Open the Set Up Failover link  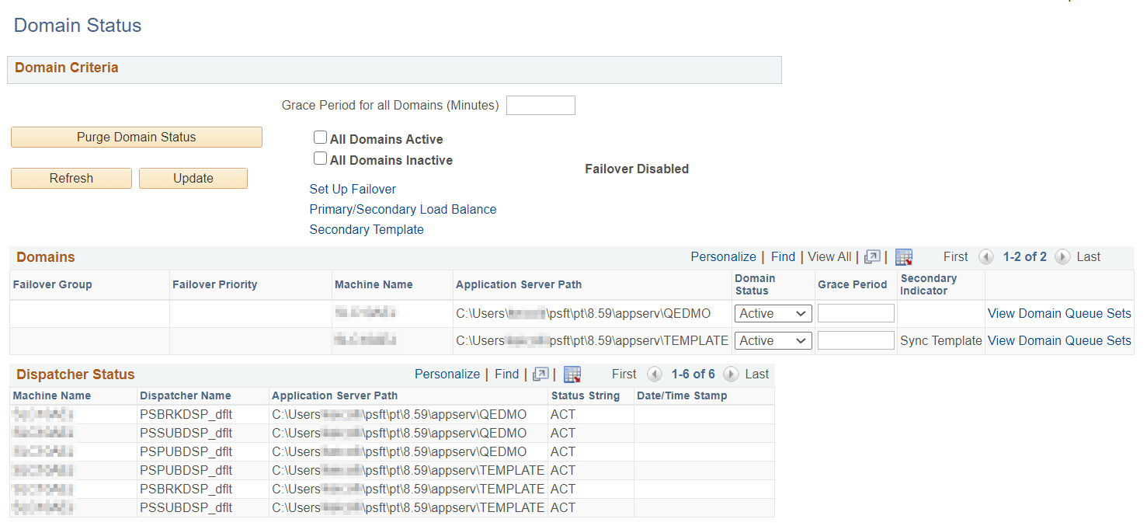tap(353, 189)
